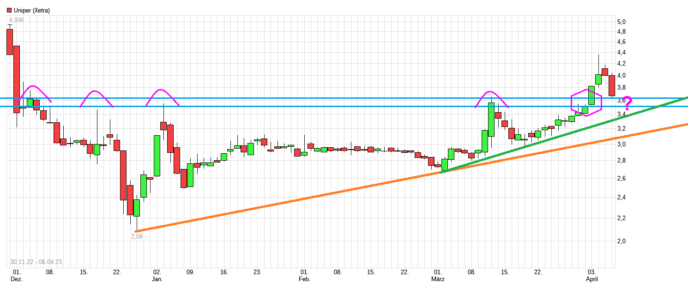Click the Jan. month label
Image resolution: width=688 pixels, height=289 pixels.
pos(157,279)
